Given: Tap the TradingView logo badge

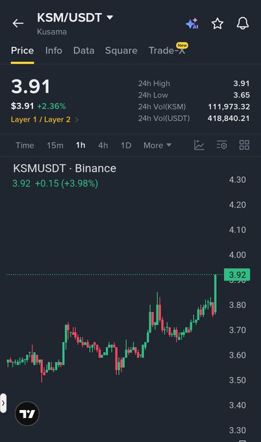Looking at the screenshot, I should [x=27, y=413].
